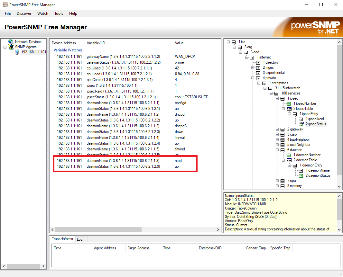Image resolution: width=343 pixels, height=277 pixels.
Task: Click the ipsecTable table icon
Action: point(289,109)
